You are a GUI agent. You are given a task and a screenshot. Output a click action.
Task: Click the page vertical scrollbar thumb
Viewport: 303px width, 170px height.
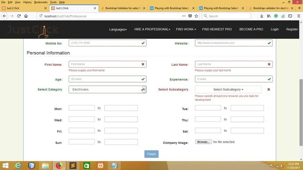(301, 112)
